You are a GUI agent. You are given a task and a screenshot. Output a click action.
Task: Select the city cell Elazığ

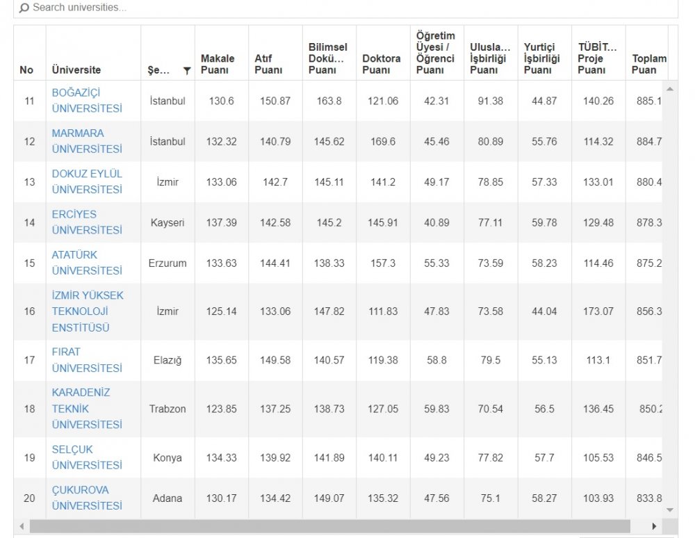tap(167, 360)
